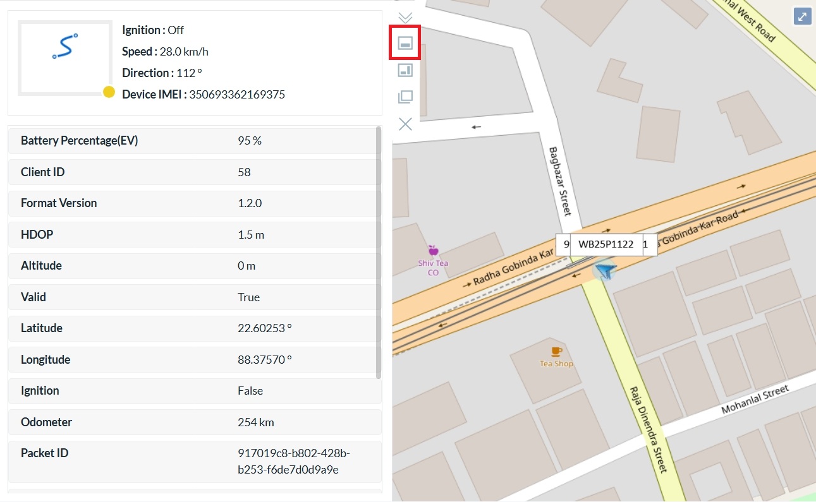Screen dimensions: 816x502
Task: Collapse panel using double chevron down icon
Action: [x=405, y=18]
